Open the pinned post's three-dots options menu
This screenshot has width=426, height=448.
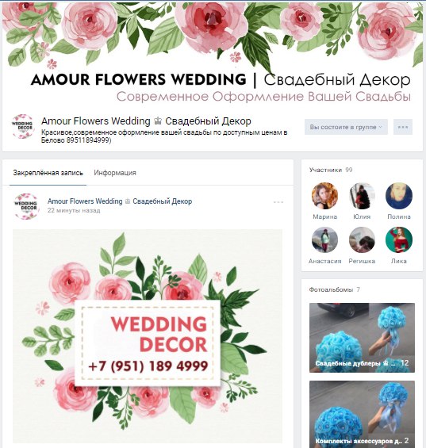click(278, 202)
